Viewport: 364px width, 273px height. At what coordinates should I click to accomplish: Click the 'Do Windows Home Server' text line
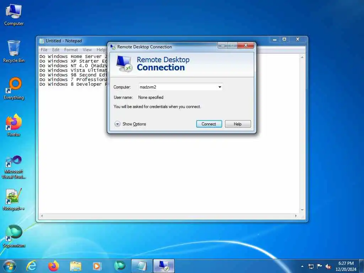[x=73, y=57]
